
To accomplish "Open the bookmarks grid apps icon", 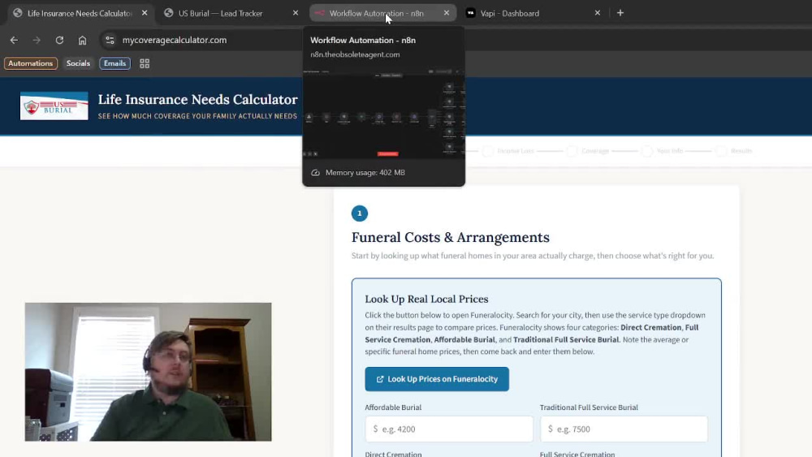I will 145,63.
